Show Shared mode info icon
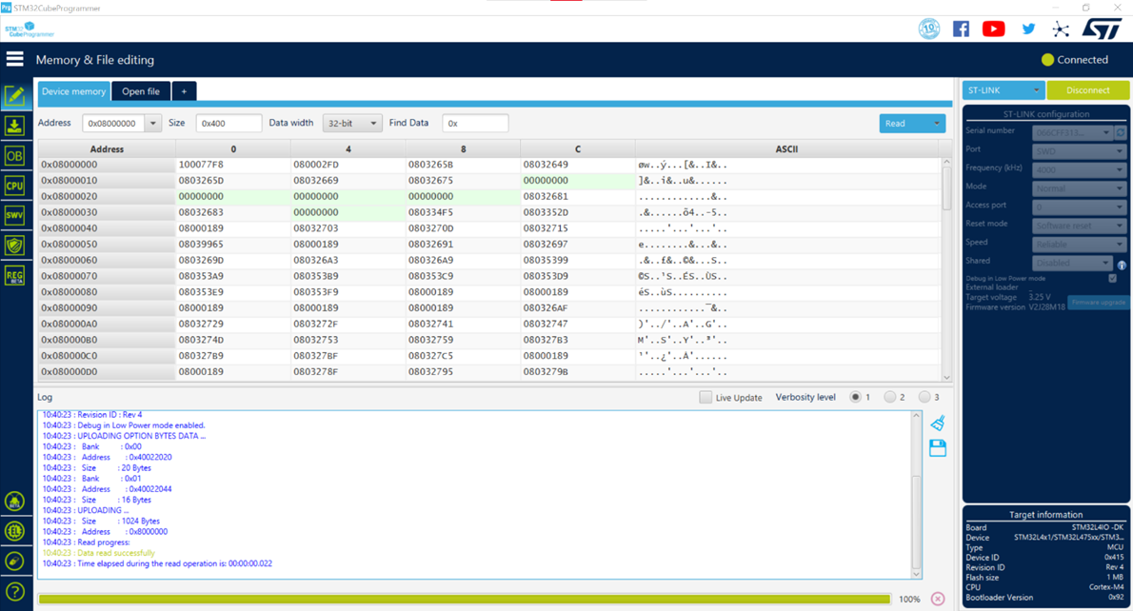Viewport: 1133px width, 611px height. 1122,266
